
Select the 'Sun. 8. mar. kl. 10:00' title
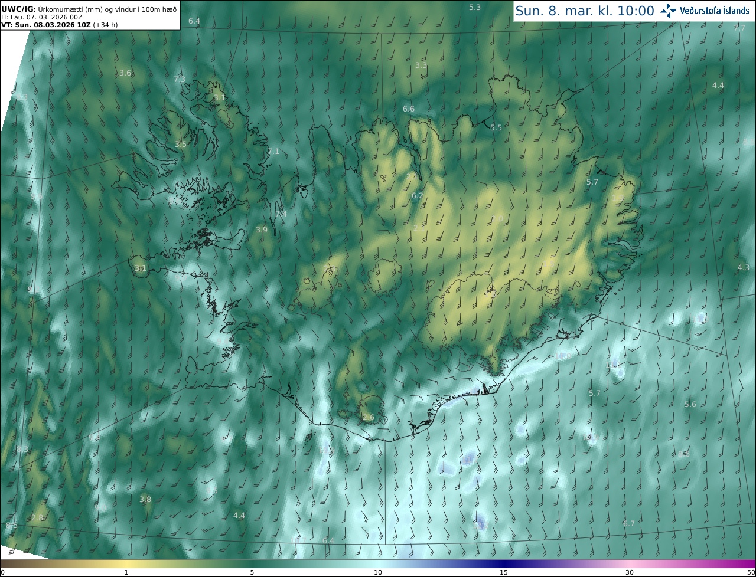point(585,11)
